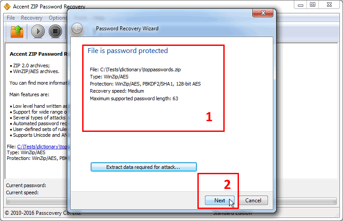Screen dimensions: 343x221
Task: Go back using the wizard's round arrow
Action: click(77, 29)
